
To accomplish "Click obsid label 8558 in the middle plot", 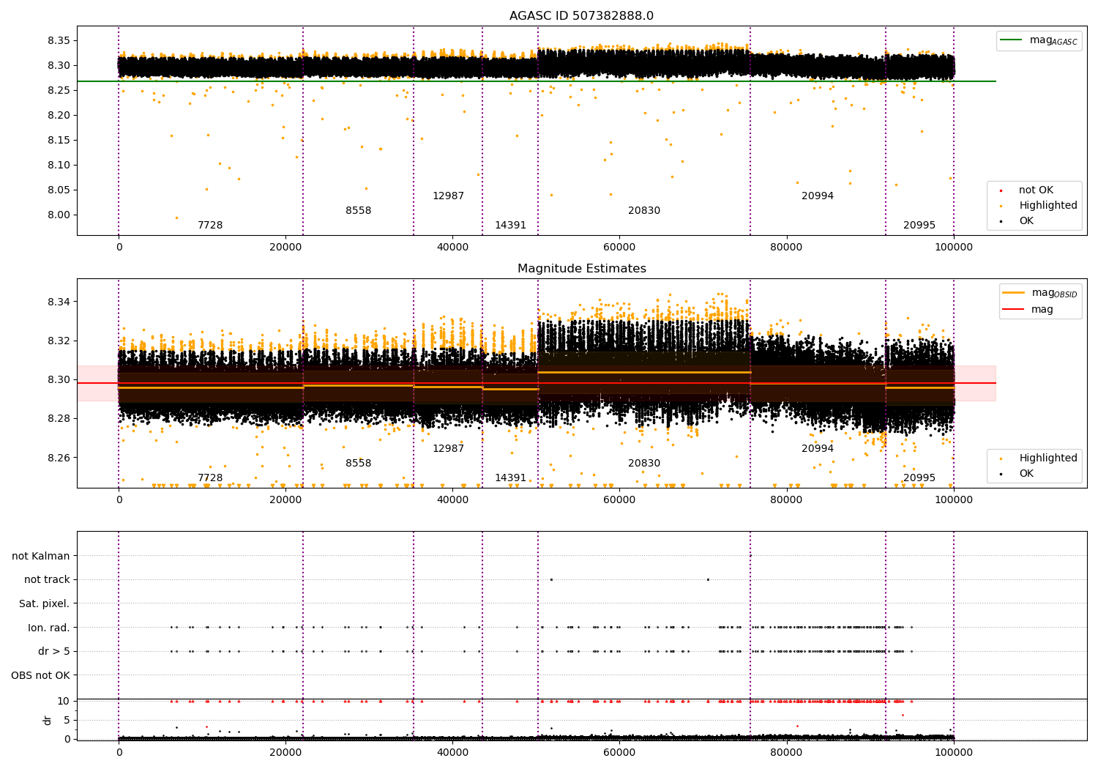I will (x=359, y=464).
